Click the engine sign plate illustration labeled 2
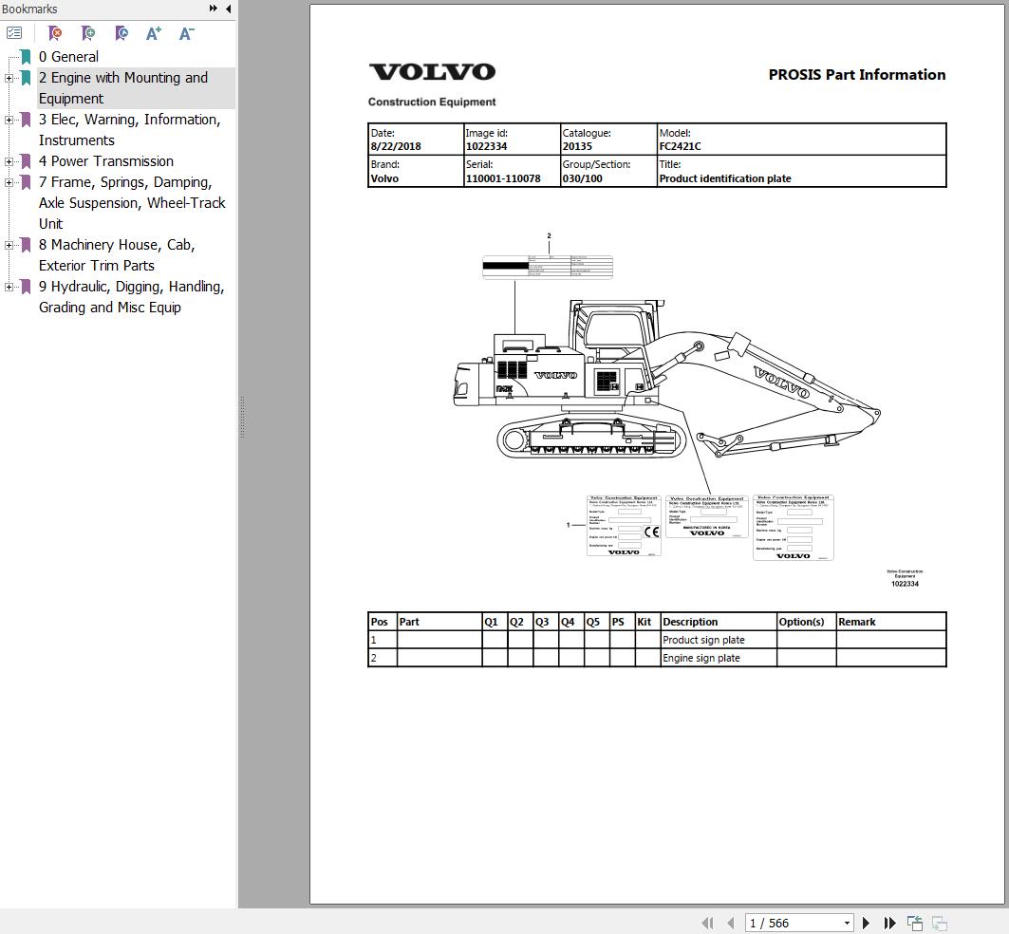 (x=548, y=267)
